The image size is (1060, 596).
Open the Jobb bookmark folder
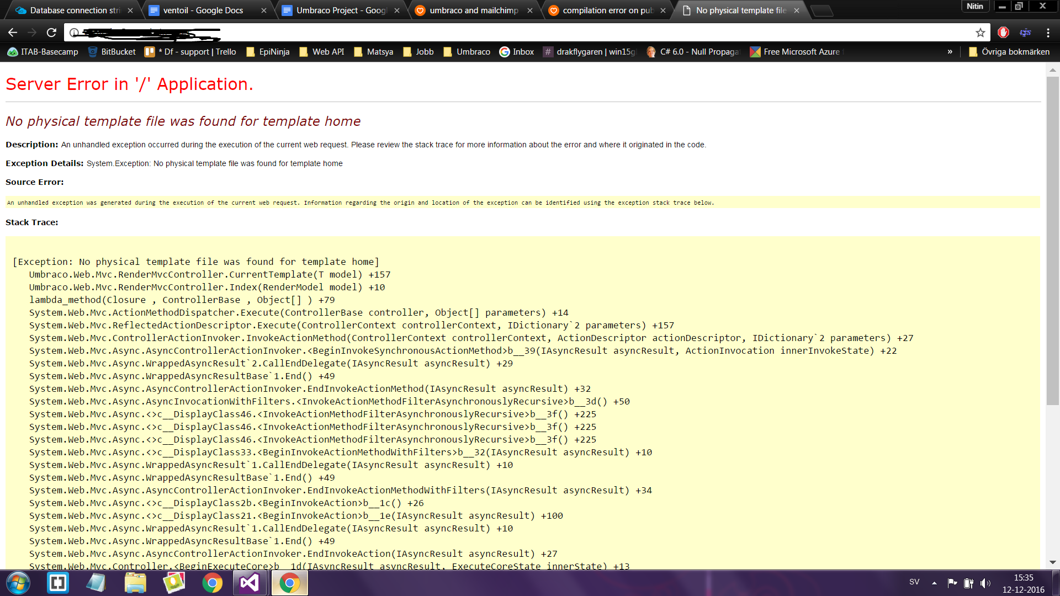click(x=418, y=51)
